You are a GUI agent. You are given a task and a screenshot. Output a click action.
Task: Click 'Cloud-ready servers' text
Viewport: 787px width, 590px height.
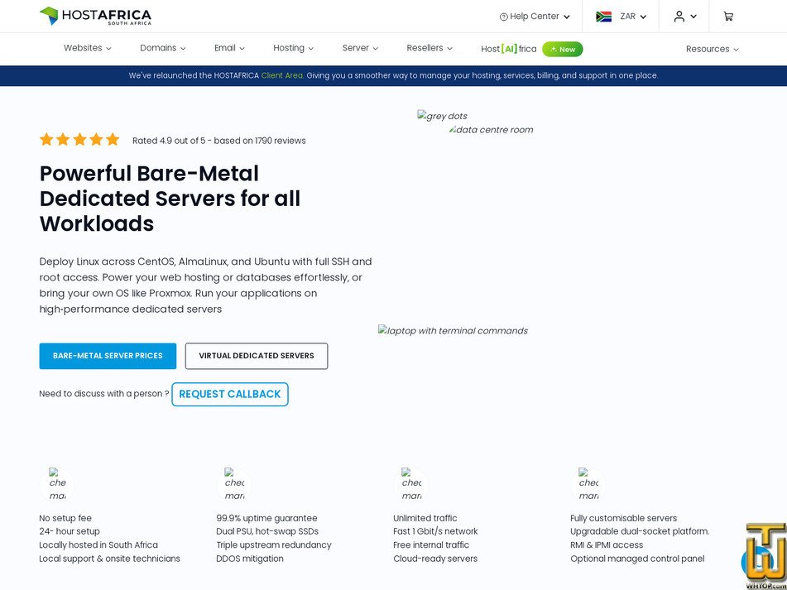[x=435, y=559]
